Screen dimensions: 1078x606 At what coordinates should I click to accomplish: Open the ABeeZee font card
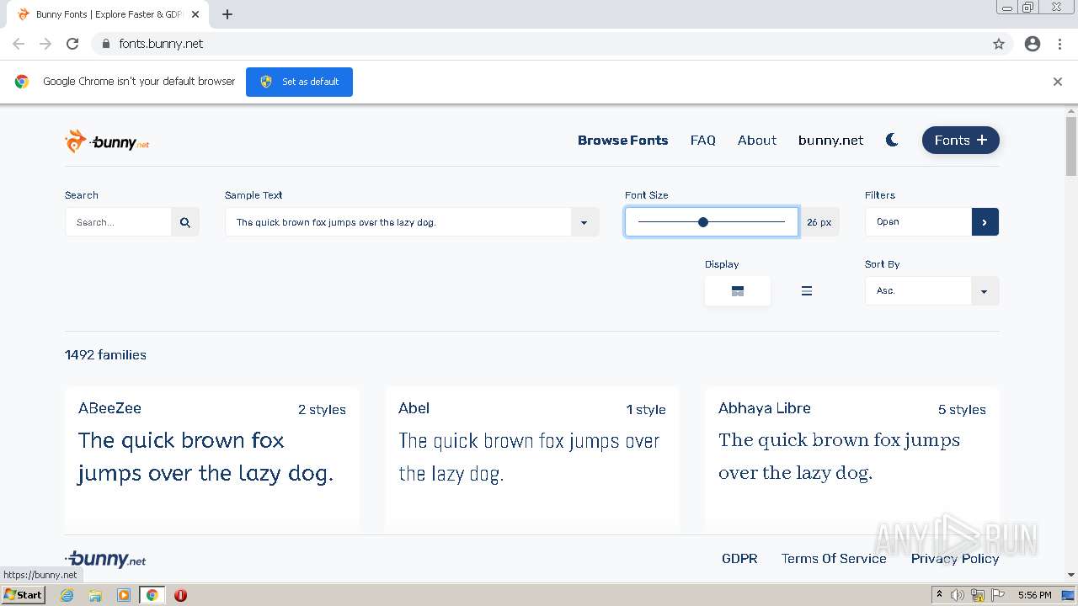[x=212, y=459]
